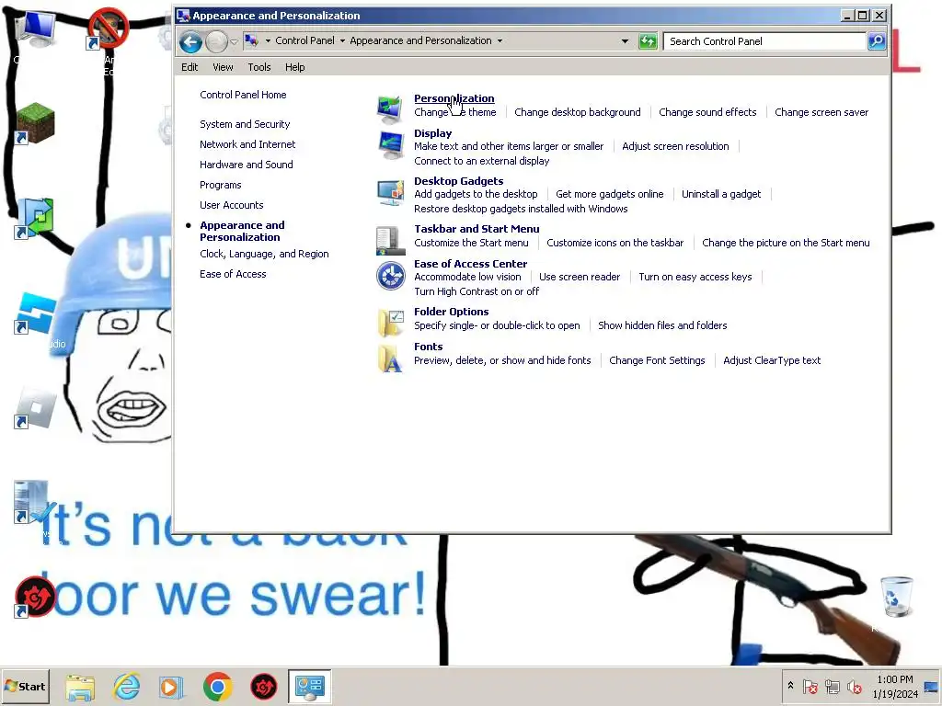Click the Action Center flag tray icon

(x=810, y=686)
